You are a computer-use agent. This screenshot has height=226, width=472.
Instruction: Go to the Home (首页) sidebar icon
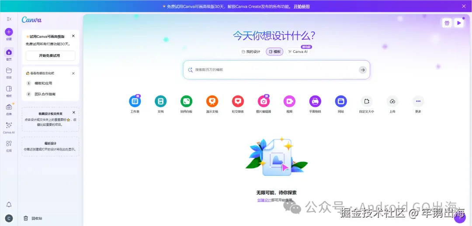pos(9,52)
